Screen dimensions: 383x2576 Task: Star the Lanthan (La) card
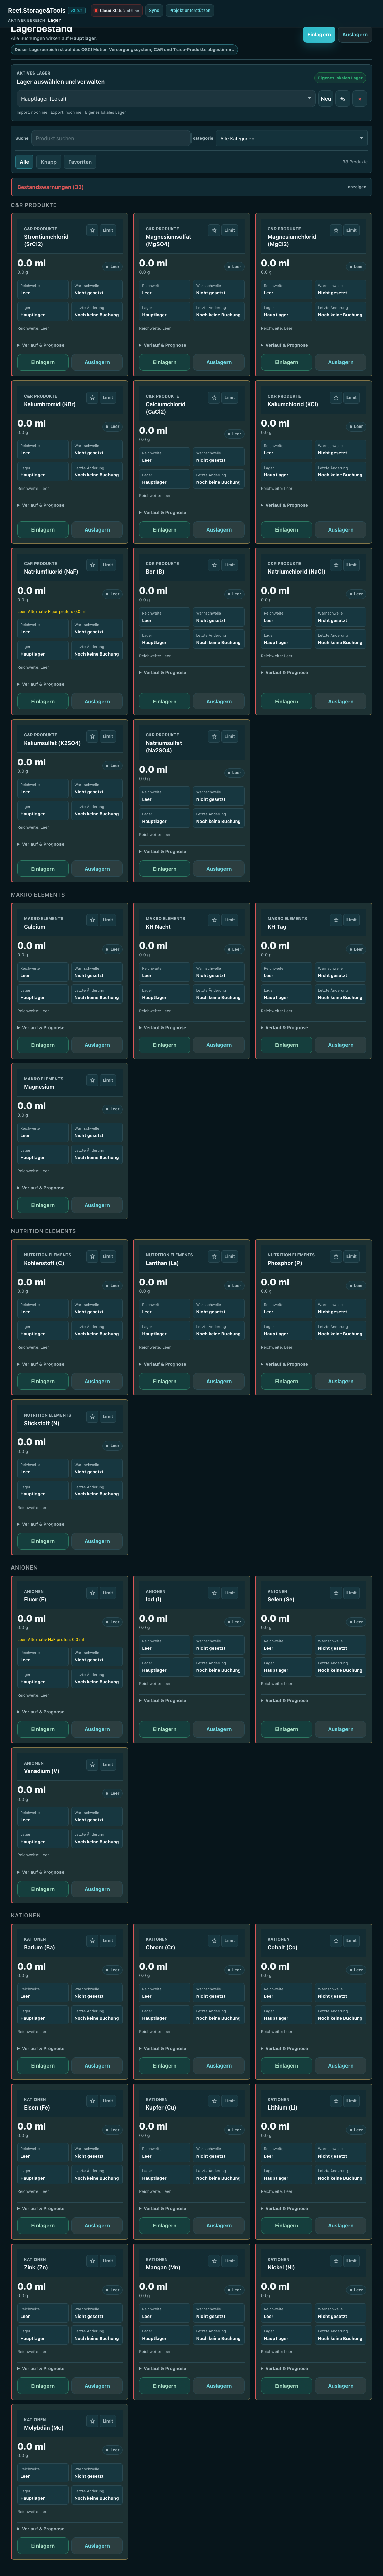[214, 1256]
